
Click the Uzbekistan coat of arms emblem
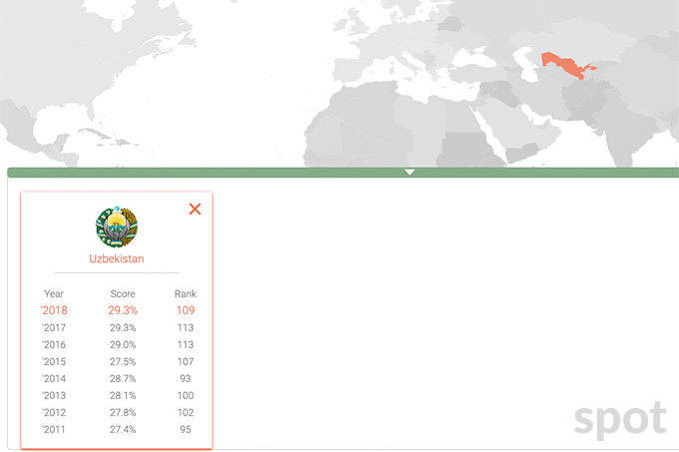[x=116, y=226]
